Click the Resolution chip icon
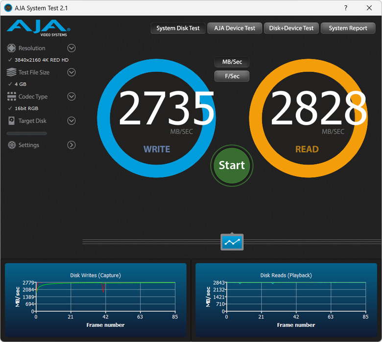The image size is (382, 342). pyautogui.click(x=11, y=48)
